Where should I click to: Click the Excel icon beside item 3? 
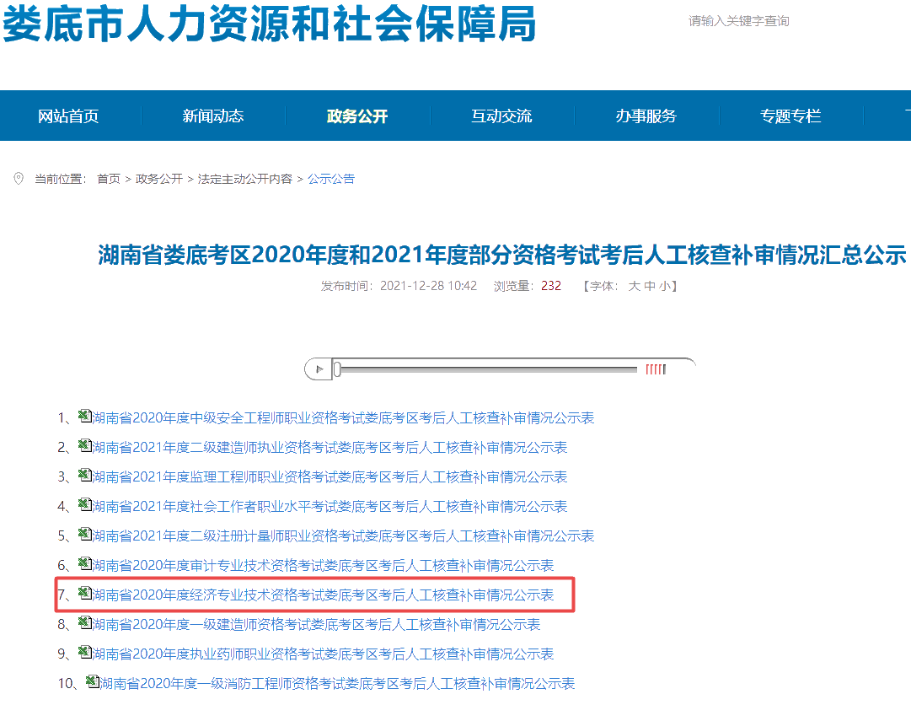[84, 476]
